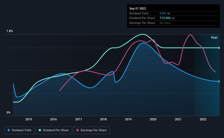224x138 pixels.
Task: Click the 2018 x-axis label
Action: pyautogui.click(x=103, y=119)
